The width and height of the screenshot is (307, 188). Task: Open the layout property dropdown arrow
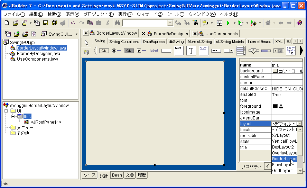pyautogui.click(x=299, y=124)
